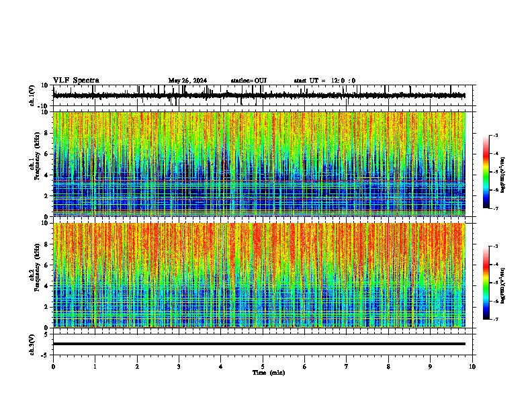The height and width of the screenshot is (411, 532).
Task: Click the "VLF Spectra" plot title
Action: [76, 81]
